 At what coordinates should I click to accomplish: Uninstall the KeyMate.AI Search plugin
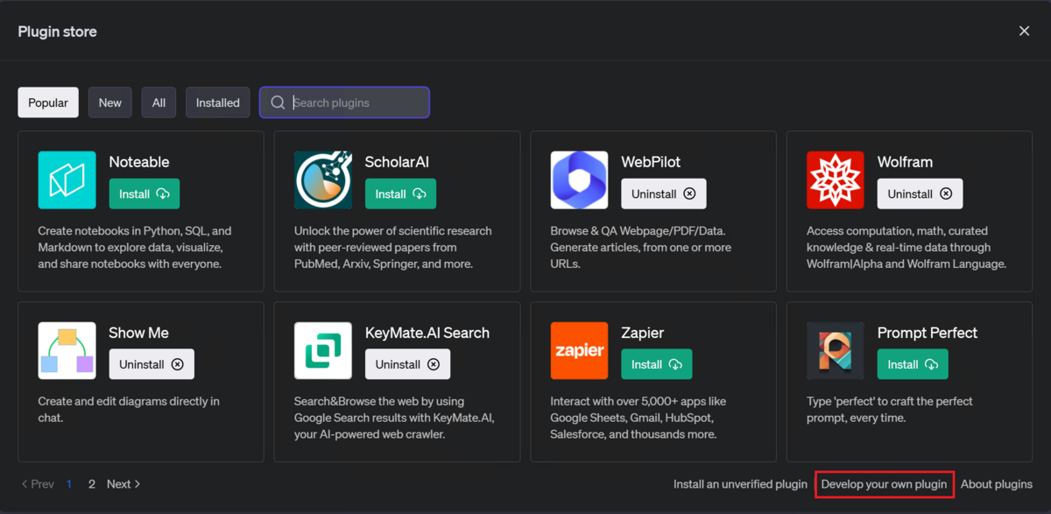coord(407,364)
